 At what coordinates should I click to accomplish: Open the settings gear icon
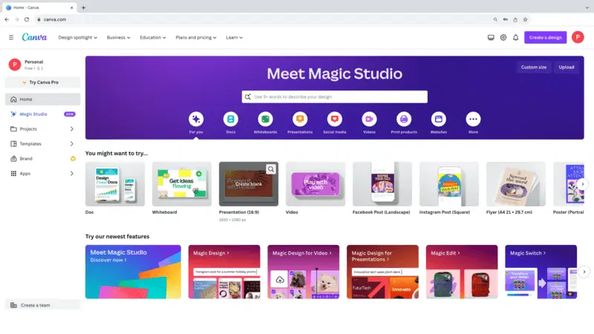pos(503,38)
